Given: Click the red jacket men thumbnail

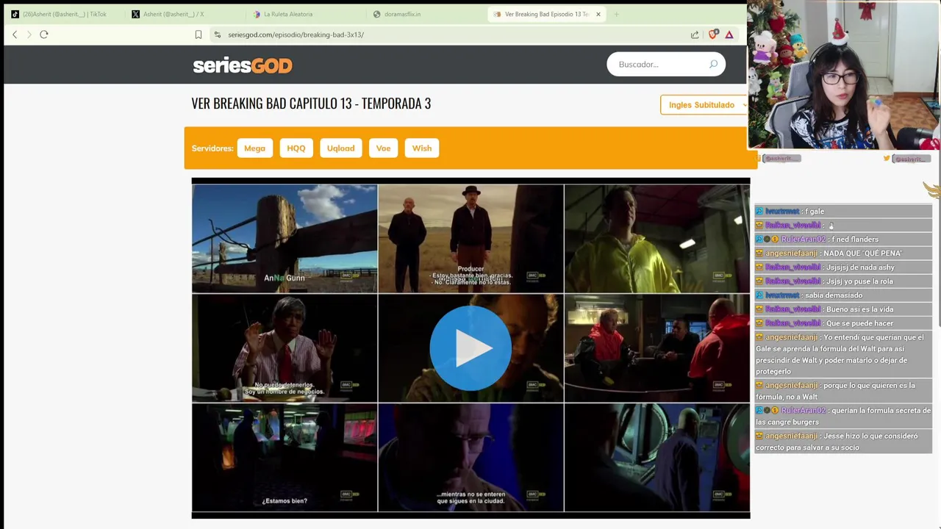Looking at the screenshot, I should [x=657, y=348].
